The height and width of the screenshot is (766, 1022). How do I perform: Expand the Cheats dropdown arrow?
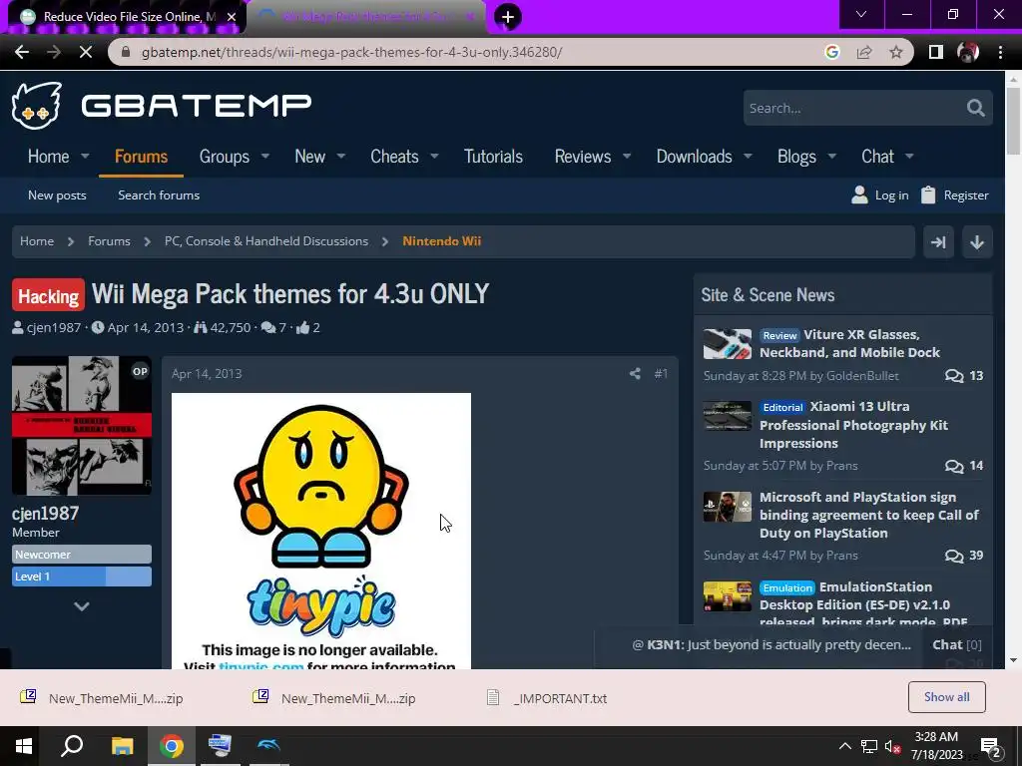(434, 157)
